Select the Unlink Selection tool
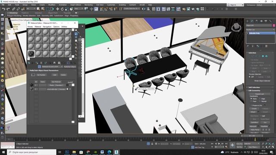The height and width of the screenshot is (155, 276). click(18, 9)
